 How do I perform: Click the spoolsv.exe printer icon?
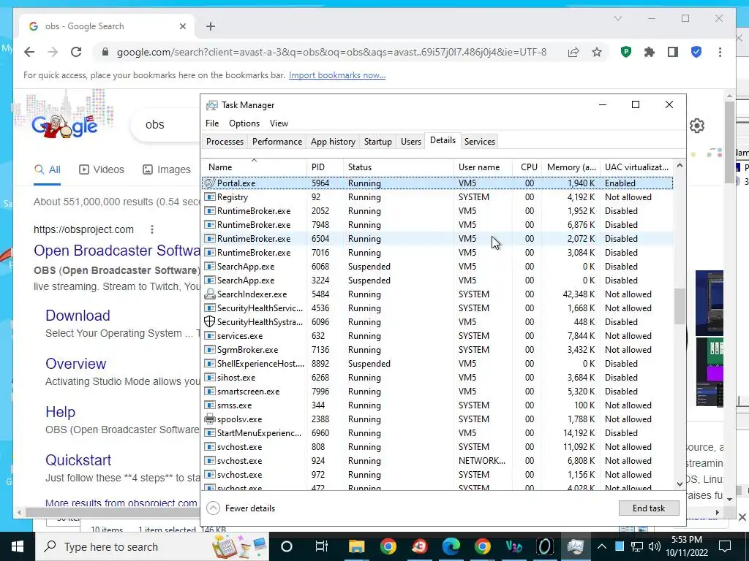(x=210, y=419)
